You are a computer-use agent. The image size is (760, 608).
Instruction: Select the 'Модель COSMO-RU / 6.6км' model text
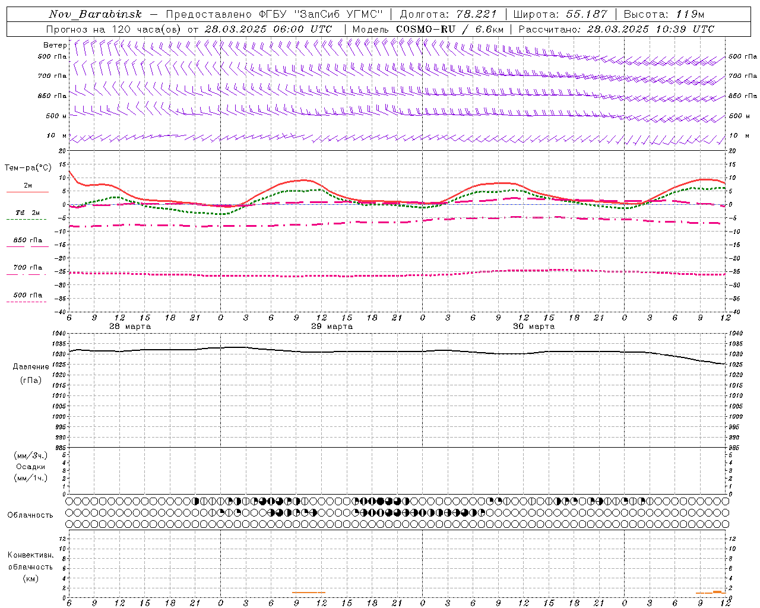[428, 29]
